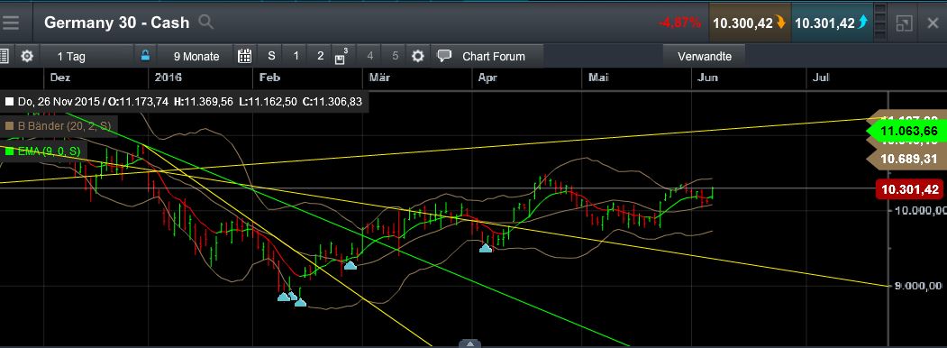Screen dimensions: 947x348
Task: Click the Chart Forum speech bubble icon
Action: coord(444,56)
